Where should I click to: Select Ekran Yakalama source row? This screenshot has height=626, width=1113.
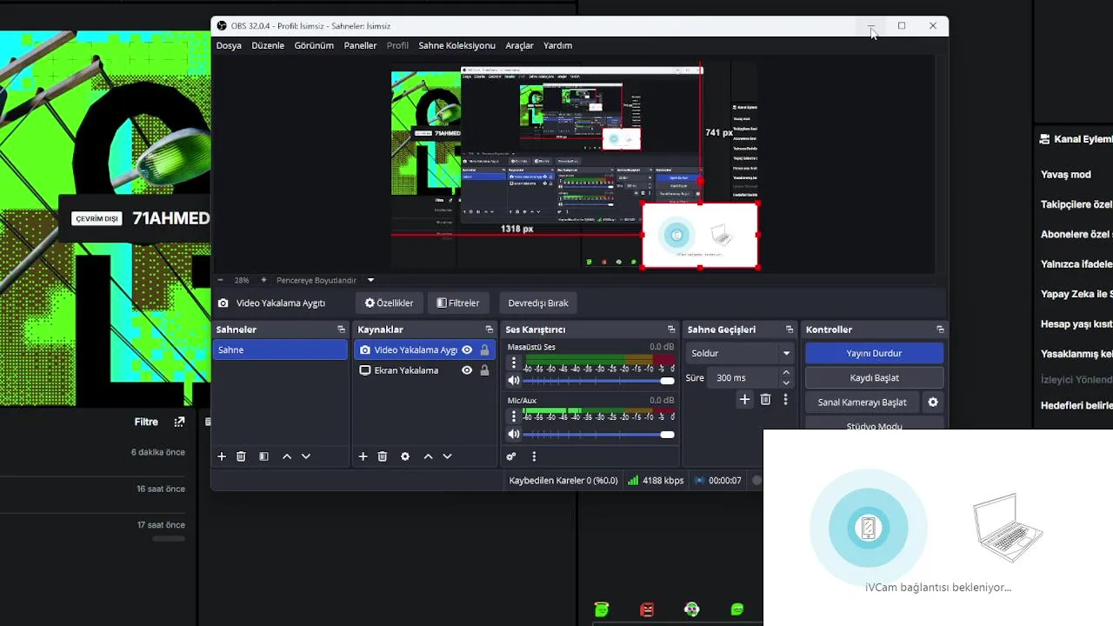tap(424, 370)
